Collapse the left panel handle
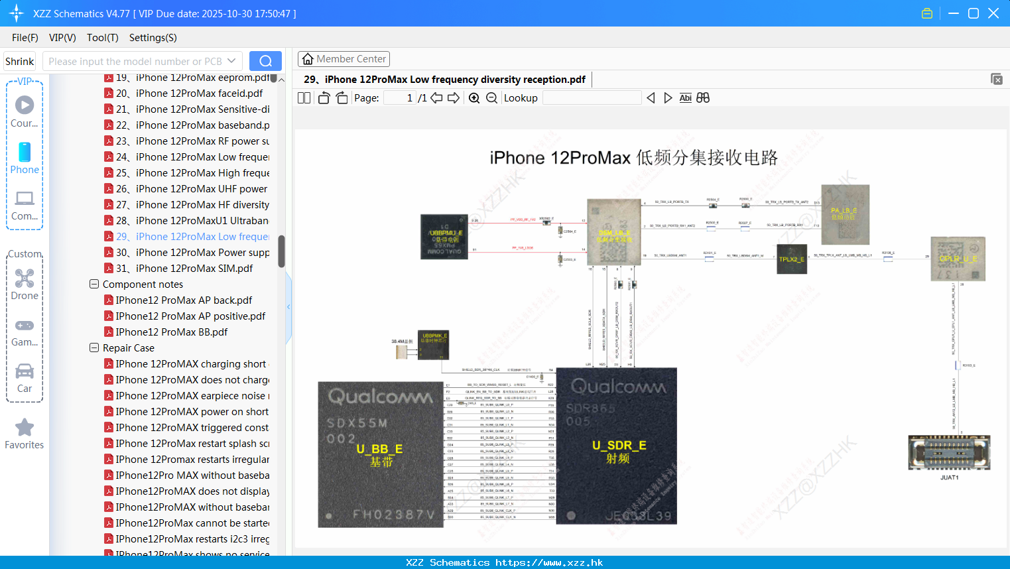The width and height of the screenshot is (1010, 569). click(x=288, y=307)
